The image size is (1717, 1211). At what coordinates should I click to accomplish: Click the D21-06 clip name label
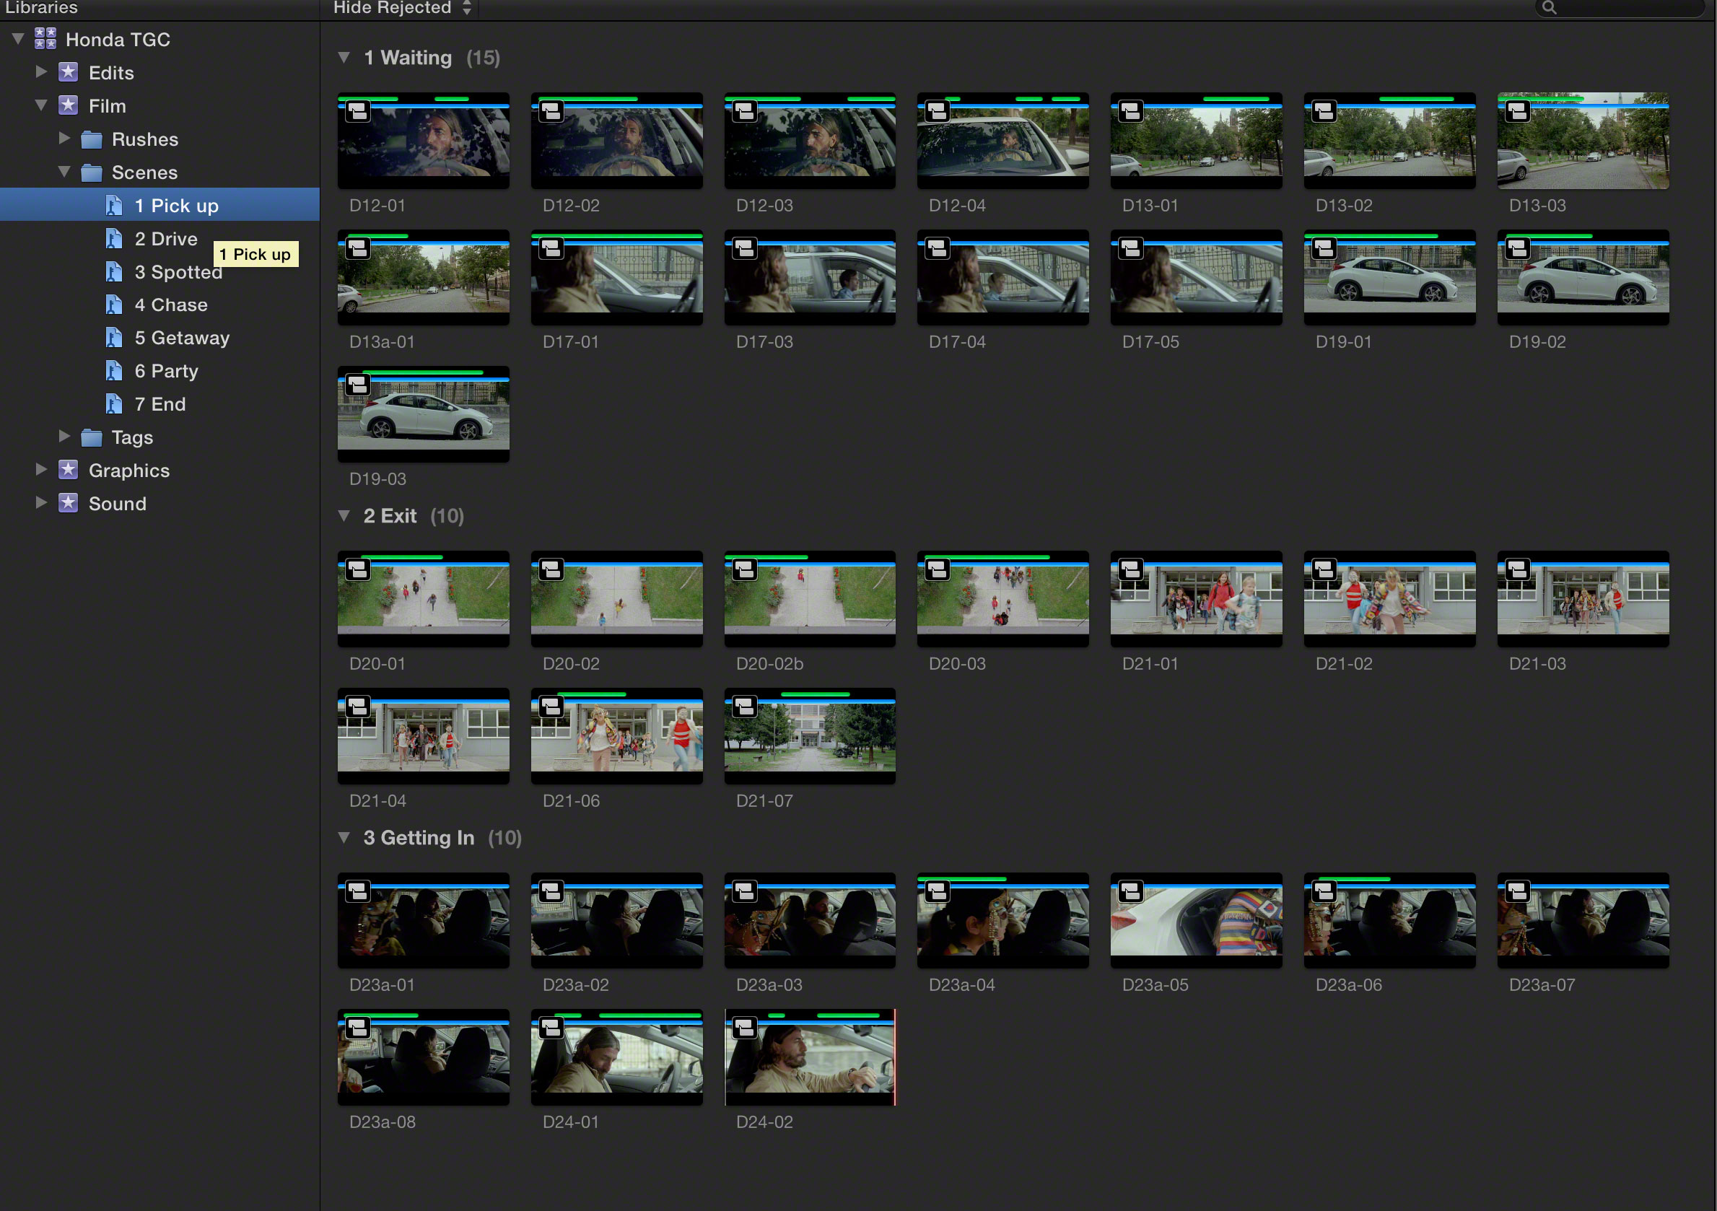click(x=572, y=800)
